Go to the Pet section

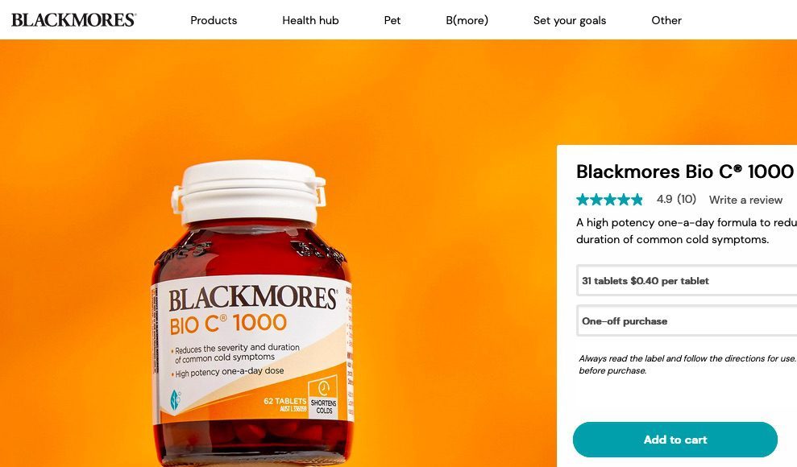(392, 20)
